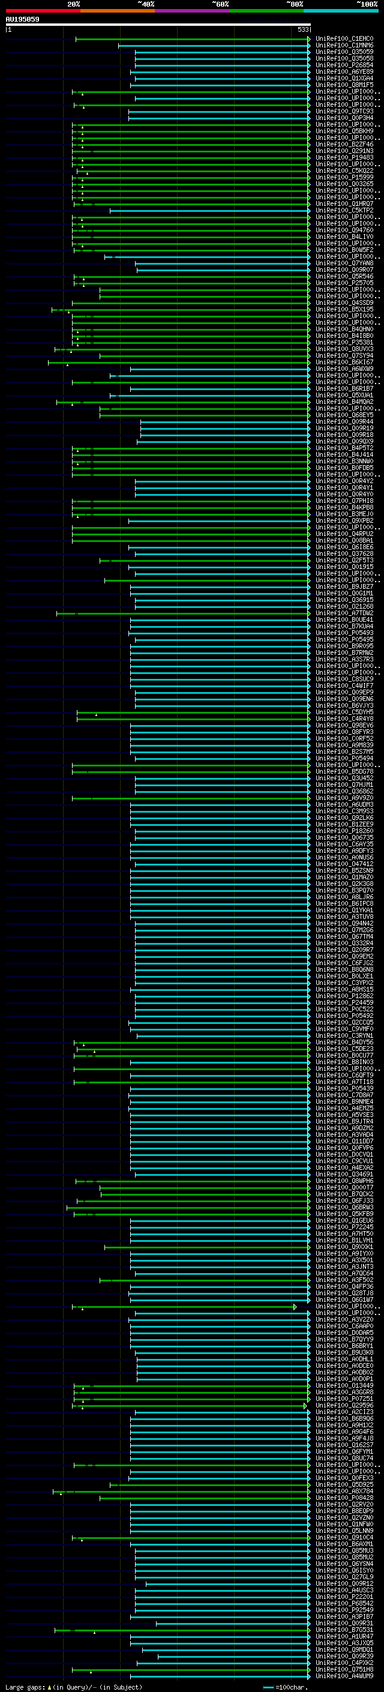The height and width of the screenshot is (1692, 384).
Task: Select label UniRef100_Q9TC93
Action: pos(344,112)
